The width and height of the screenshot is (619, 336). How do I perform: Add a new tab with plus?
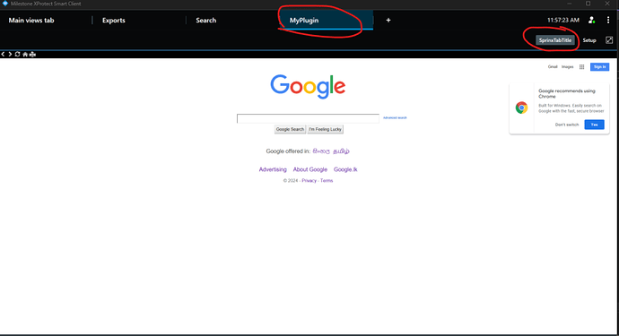[388, 20]
